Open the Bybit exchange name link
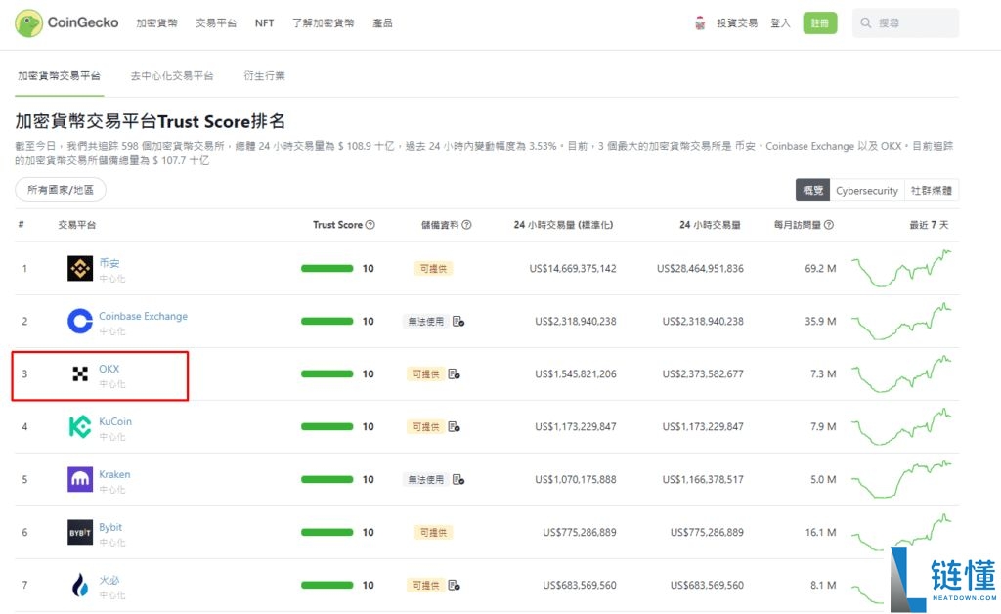1001x614 pixels. (x=110, y=527)
